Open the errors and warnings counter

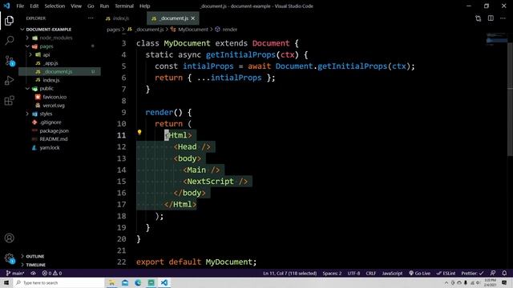coord(52,274)
